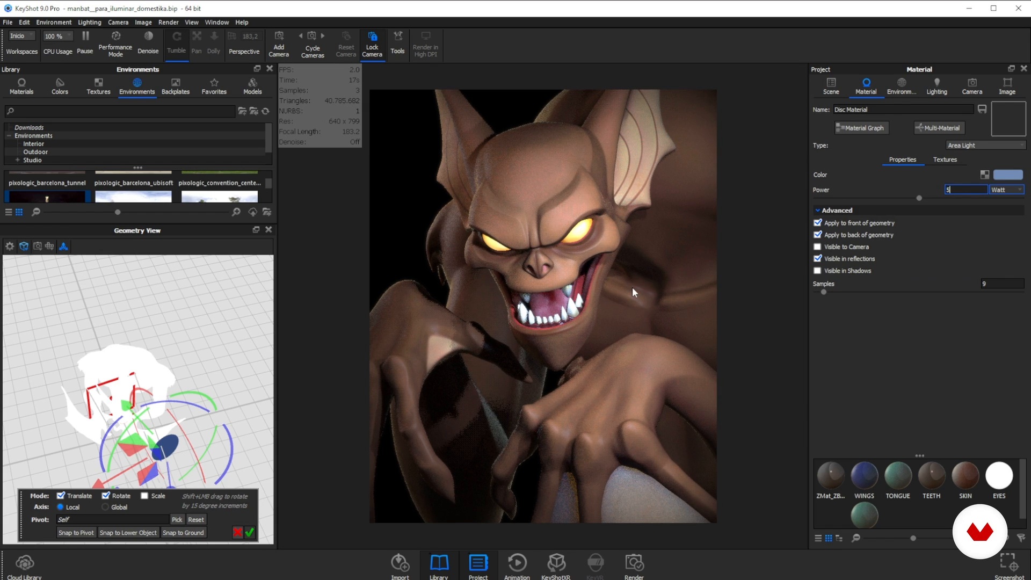Cancel the move tool with red X
This screenshot has height=580, width=1031.
click(x=237, y=532)
